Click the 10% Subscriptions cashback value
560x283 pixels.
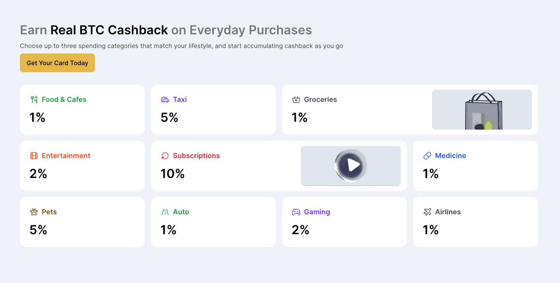(x=172, y=174)
